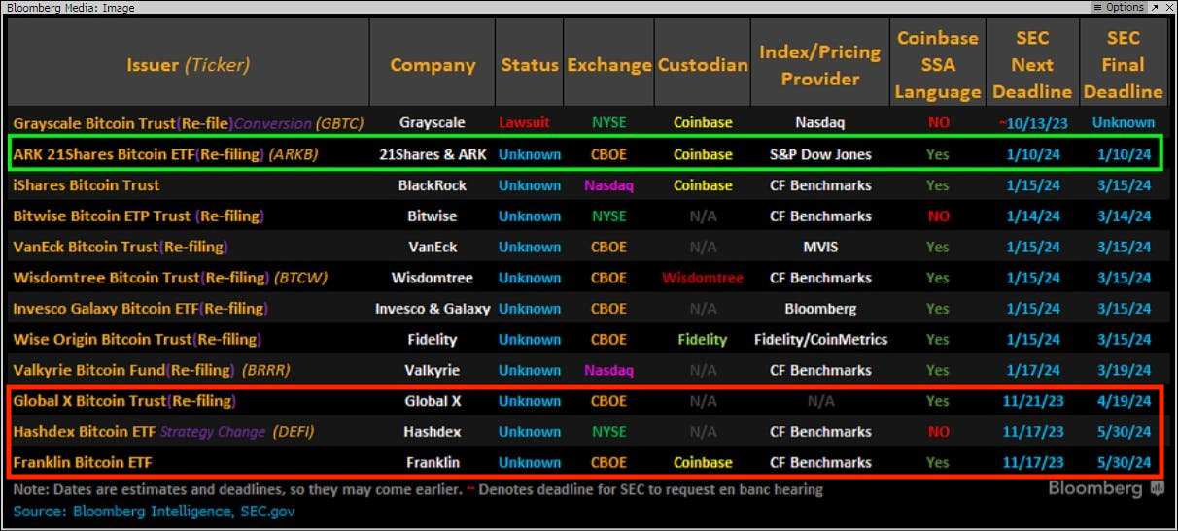Click the Coinbase custodian in Franklin row

703,463
